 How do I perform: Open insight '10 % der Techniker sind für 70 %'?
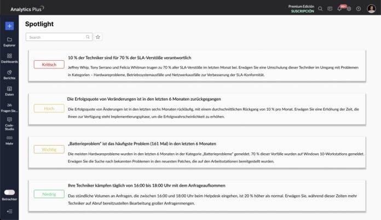pos(130,58)
